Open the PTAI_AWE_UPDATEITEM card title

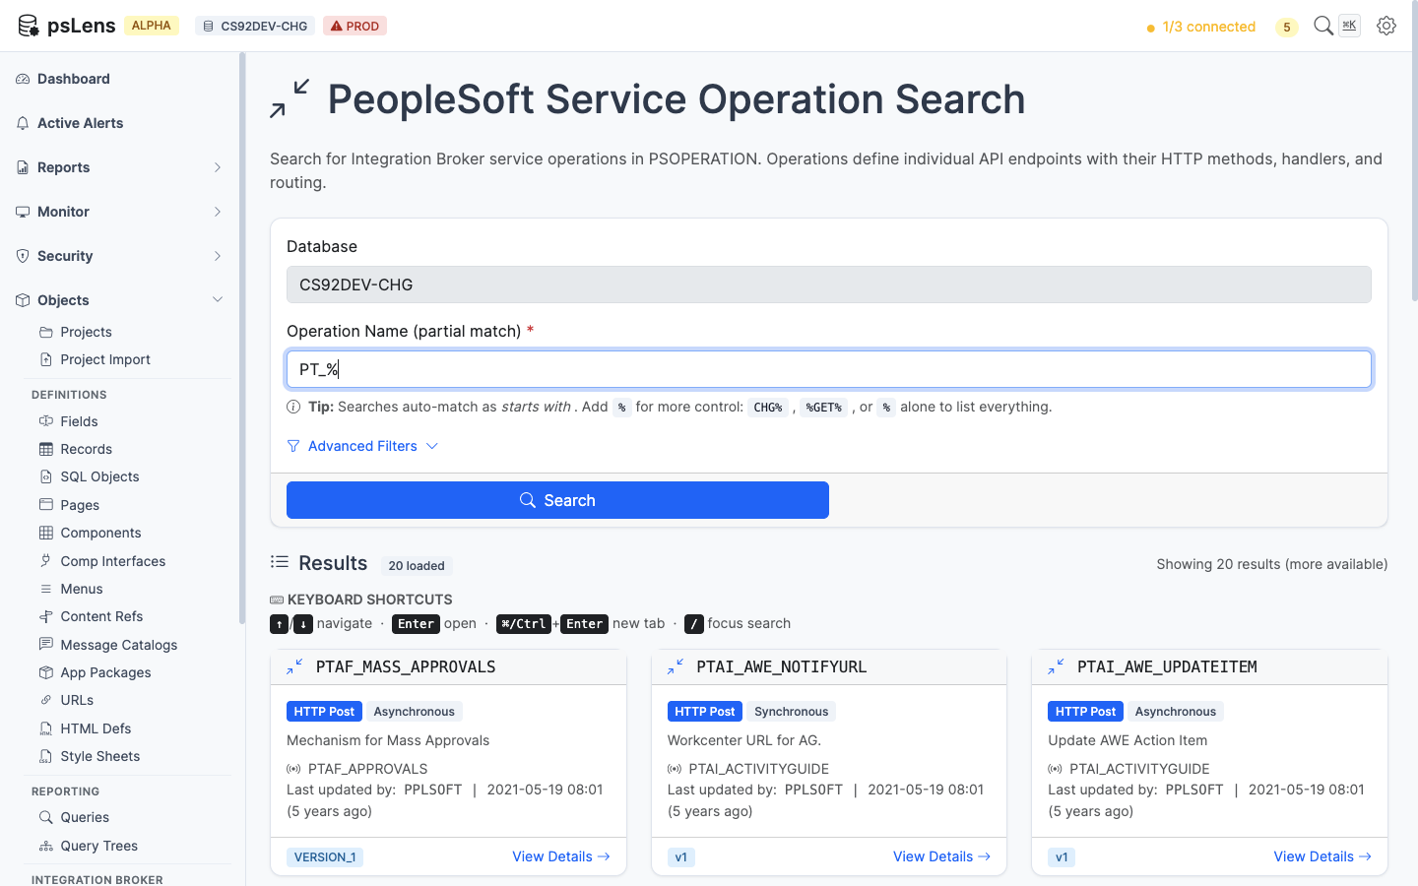[x=1167, y=666]
